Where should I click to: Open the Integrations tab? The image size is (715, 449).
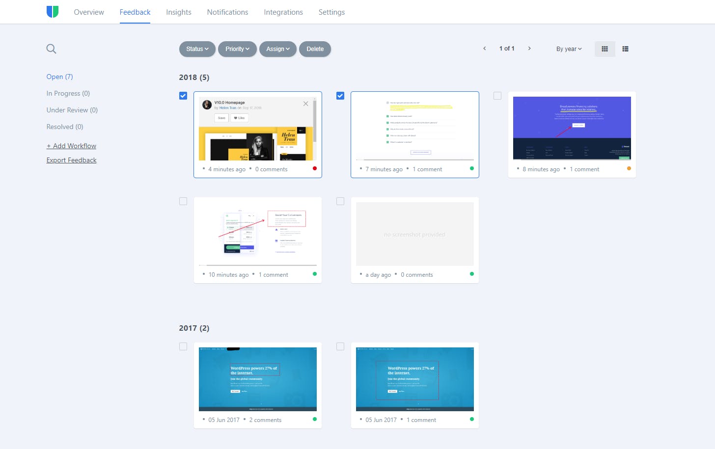(x=283, y=12)
